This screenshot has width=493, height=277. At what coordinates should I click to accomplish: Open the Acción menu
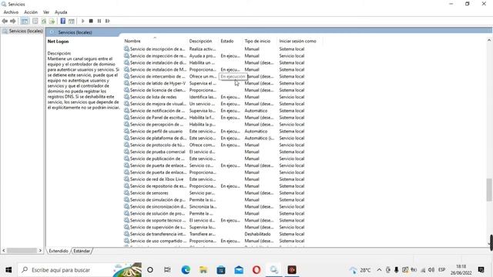click(x=31, y=12)
